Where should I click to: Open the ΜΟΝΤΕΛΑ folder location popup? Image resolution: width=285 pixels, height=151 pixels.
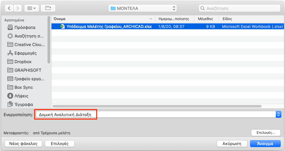(142, 8)
